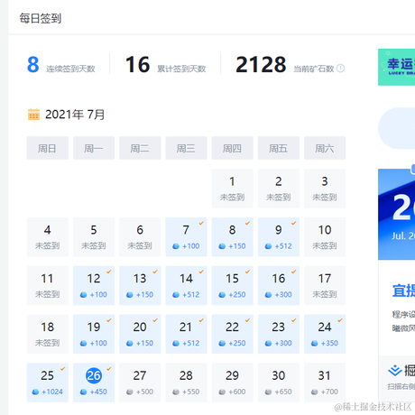Click the ore icon on day 25 (+1024)
This screenshot has height=415, width=415.
35,392
